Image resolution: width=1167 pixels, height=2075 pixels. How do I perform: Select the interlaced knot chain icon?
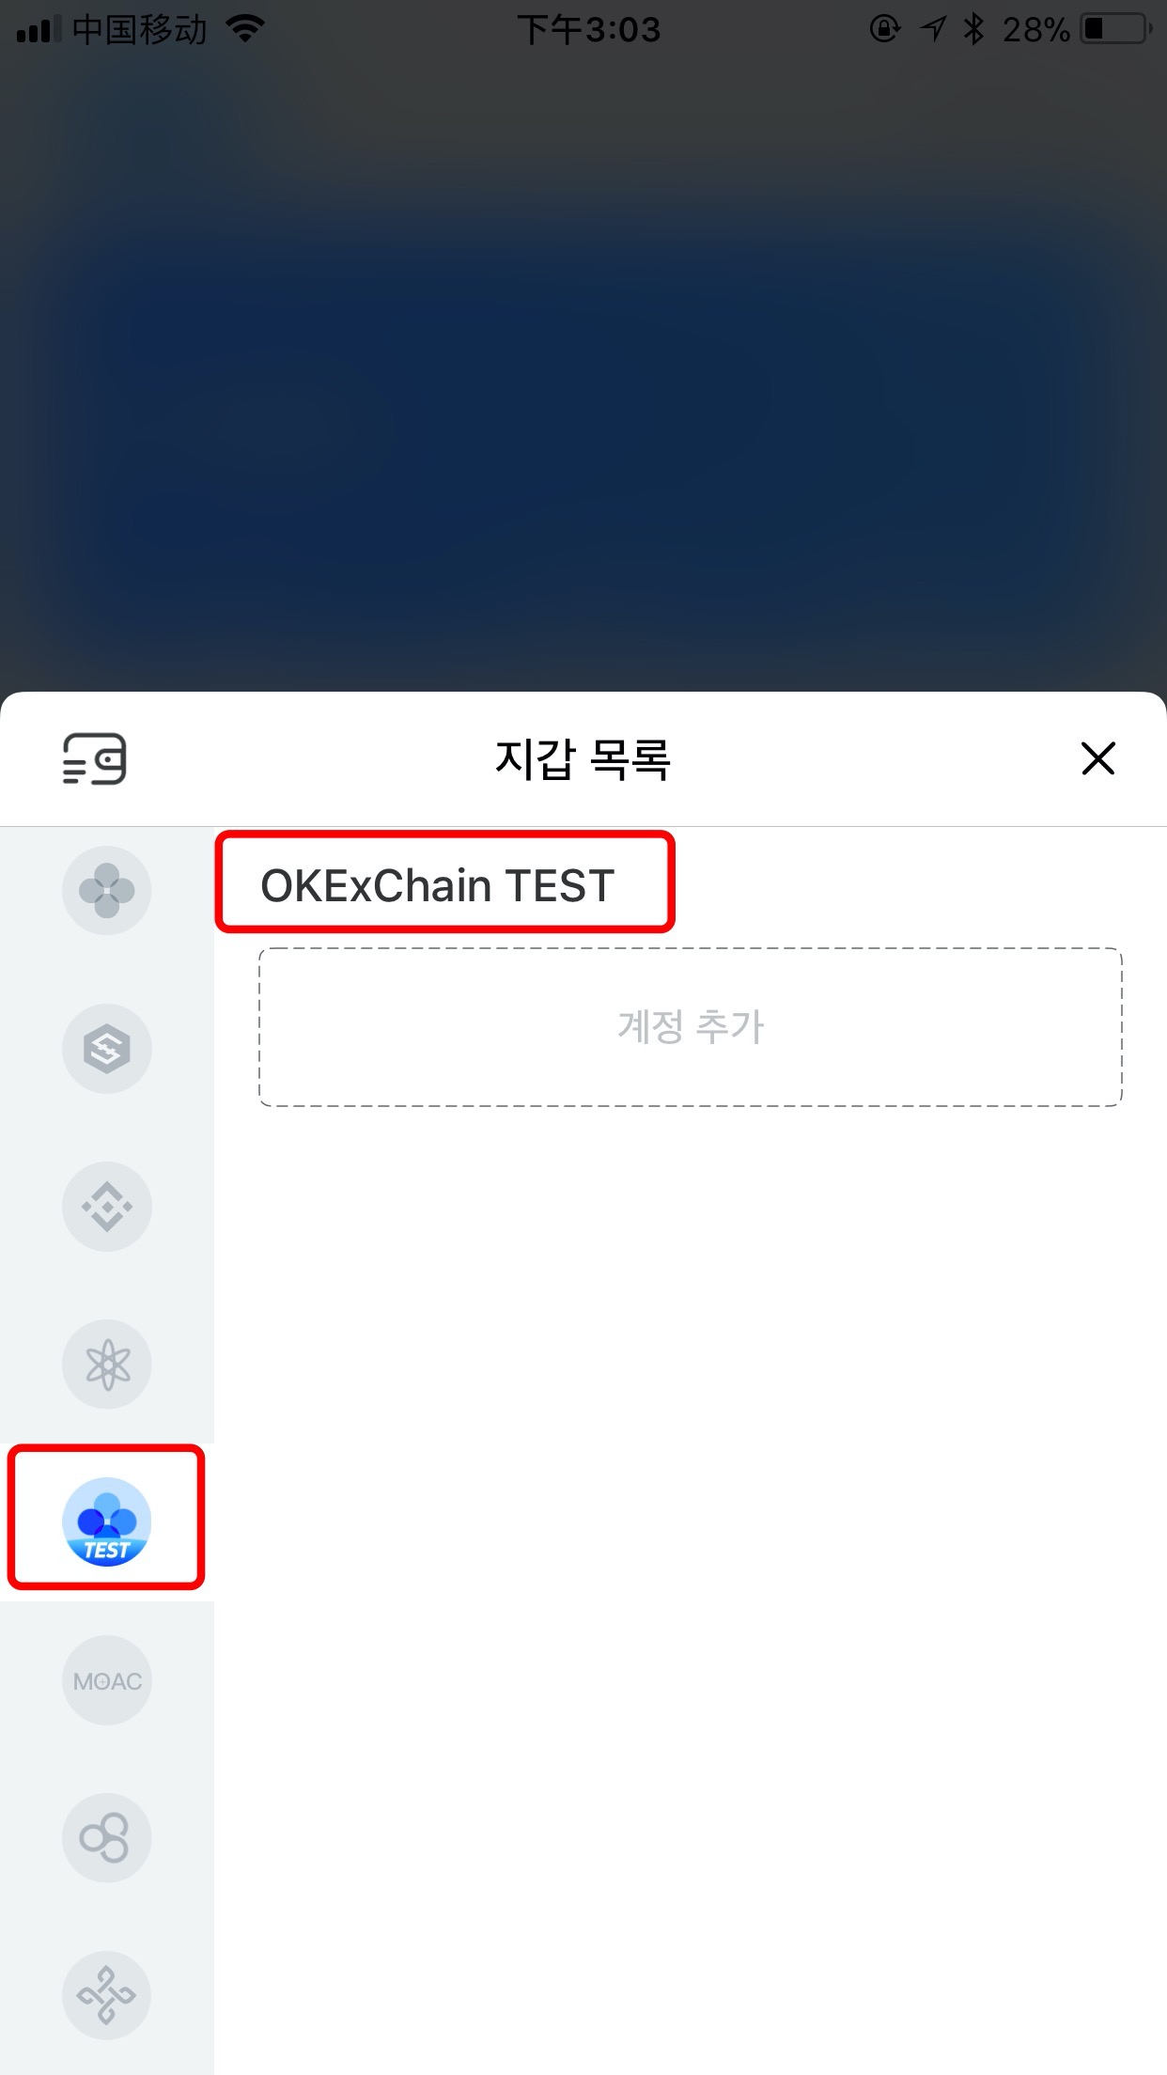pyautogui.click(x=107, y=1995)
